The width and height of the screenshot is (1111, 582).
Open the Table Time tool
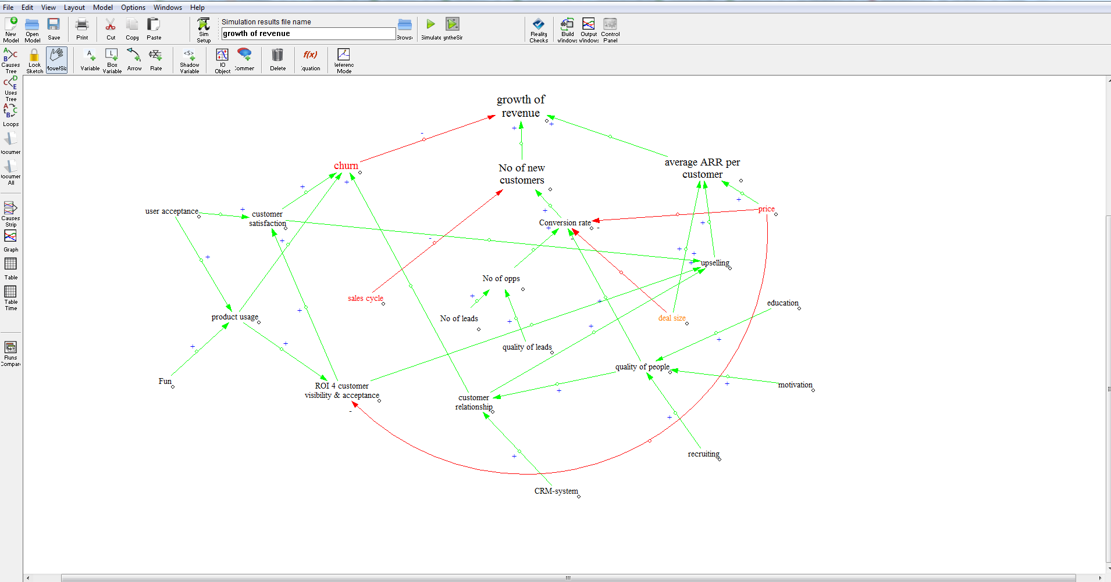11,298
